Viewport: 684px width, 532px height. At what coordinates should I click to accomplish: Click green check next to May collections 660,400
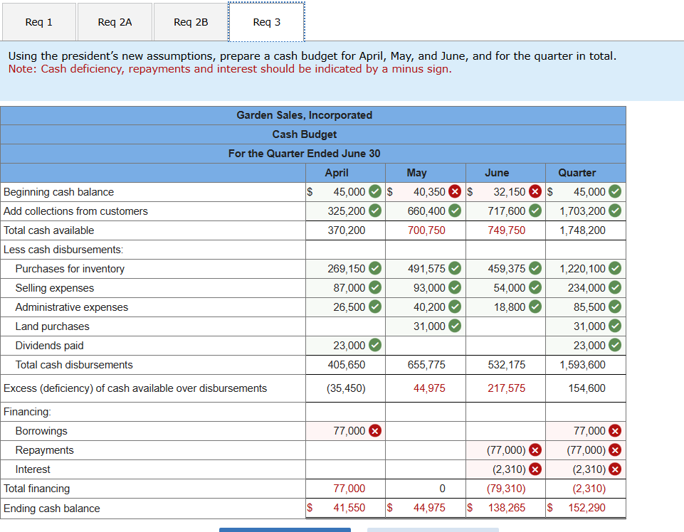(x=455, y=211)
